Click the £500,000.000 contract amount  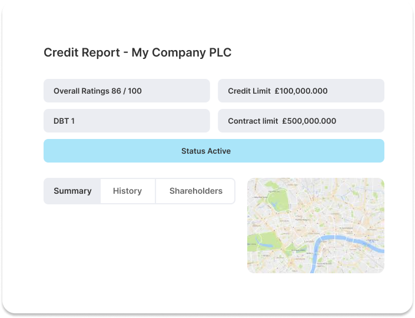point(309,121)
